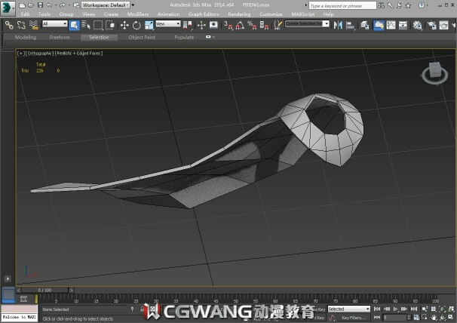This screenshot has width=457, height=323.
Task: Pick the Rectangular Selection Region tool
Action: 98,26
